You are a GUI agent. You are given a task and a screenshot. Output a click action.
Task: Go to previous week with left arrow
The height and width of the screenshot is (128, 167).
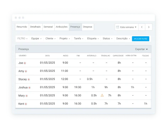[142, 27]
